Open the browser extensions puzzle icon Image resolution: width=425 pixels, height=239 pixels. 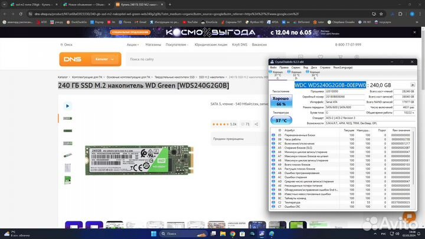pos(400,14)
